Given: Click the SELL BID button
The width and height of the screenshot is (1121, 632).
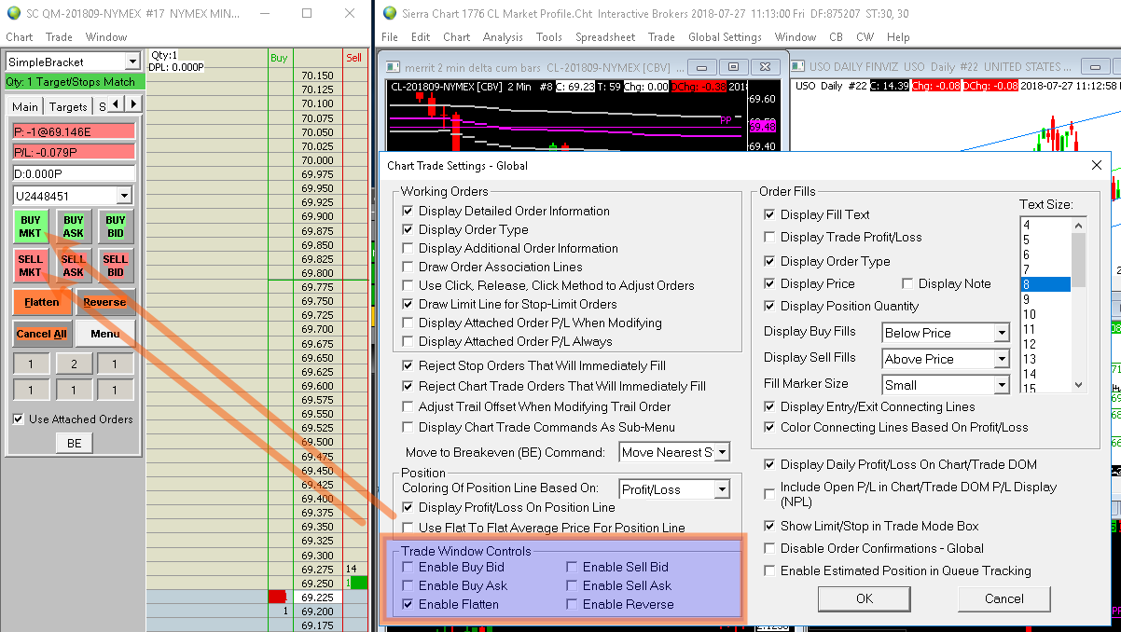Looking at the screenshot, I should (x=115, y=266).
